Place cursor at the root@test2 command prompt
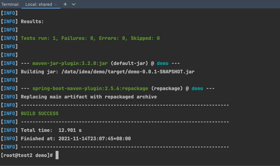This screenshot has height=166, width=280. pos(27,155)
